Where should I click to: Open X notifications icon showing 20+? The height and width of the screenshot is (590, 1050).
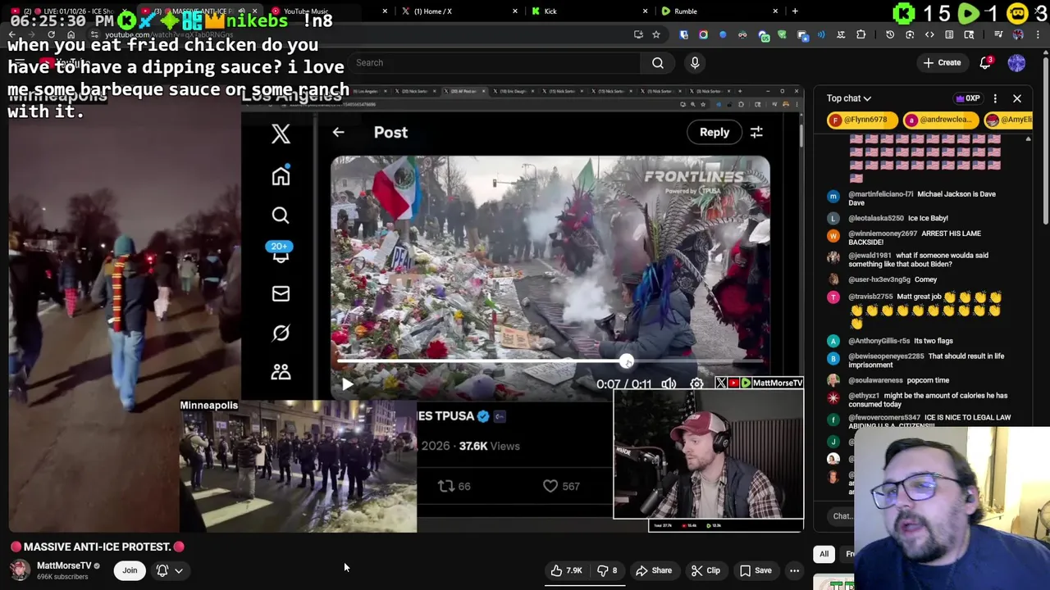281,253
